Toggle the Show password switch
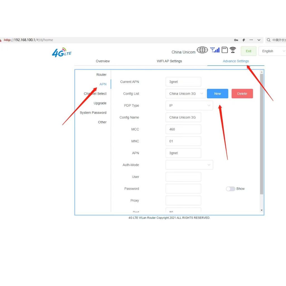 click(230, 189)
